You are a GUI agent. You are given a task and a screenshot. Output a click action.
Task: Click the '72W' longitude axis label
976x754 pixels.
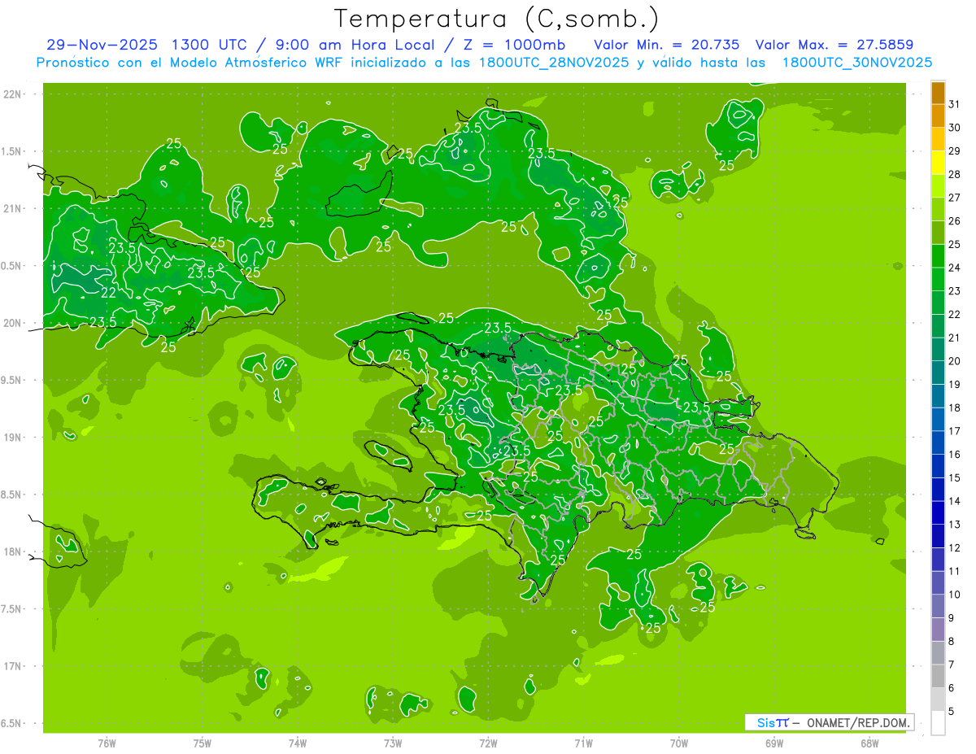pos(488,743)
